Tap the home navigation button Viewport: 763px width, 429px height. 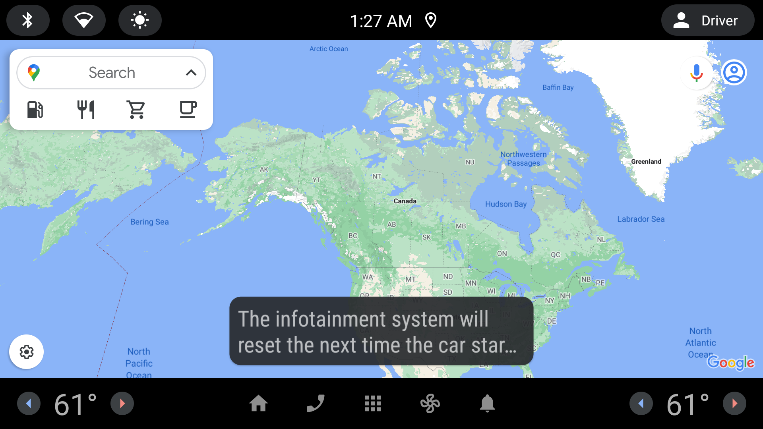coord(259,404)
